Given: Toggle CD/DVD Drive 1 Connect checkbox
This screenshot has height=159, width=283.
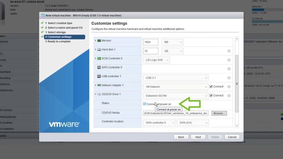Looking at the screenshot, I should coord(211,95).
